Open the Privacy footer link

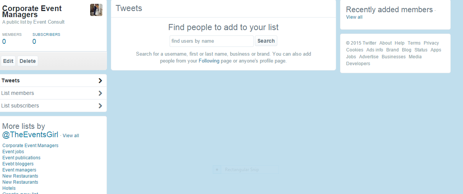(x=431, y=43)
